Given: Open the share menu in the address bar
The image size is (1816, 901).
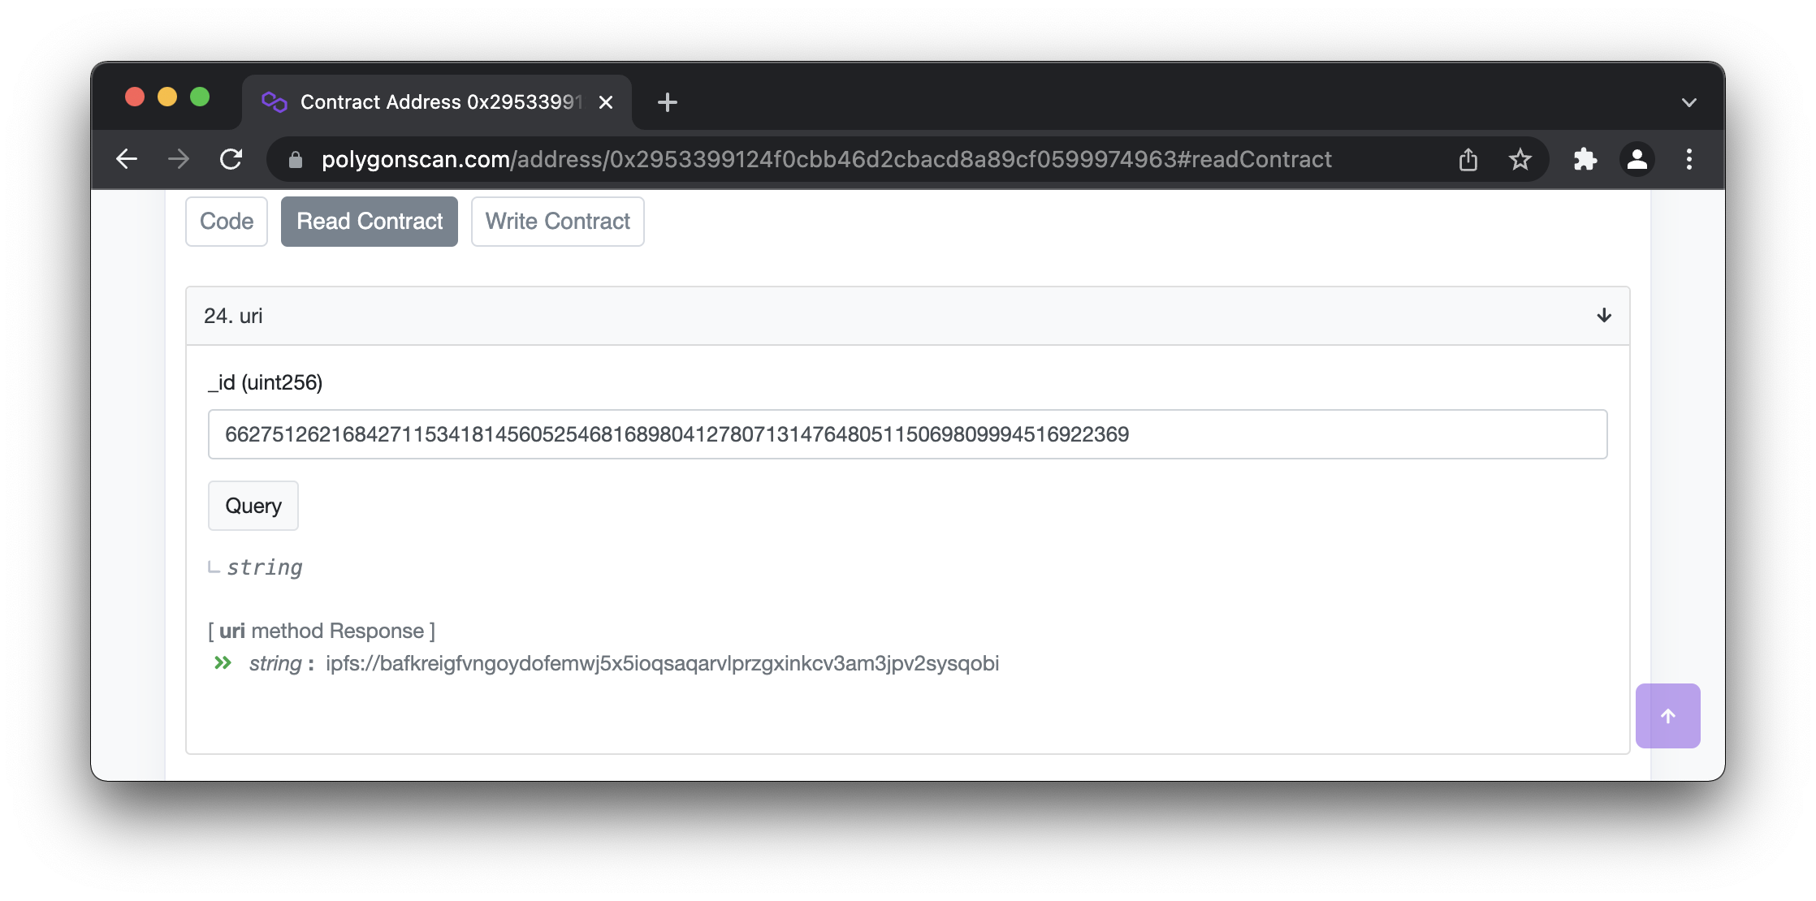Looking at the screenshot, I should point(1468,159).
